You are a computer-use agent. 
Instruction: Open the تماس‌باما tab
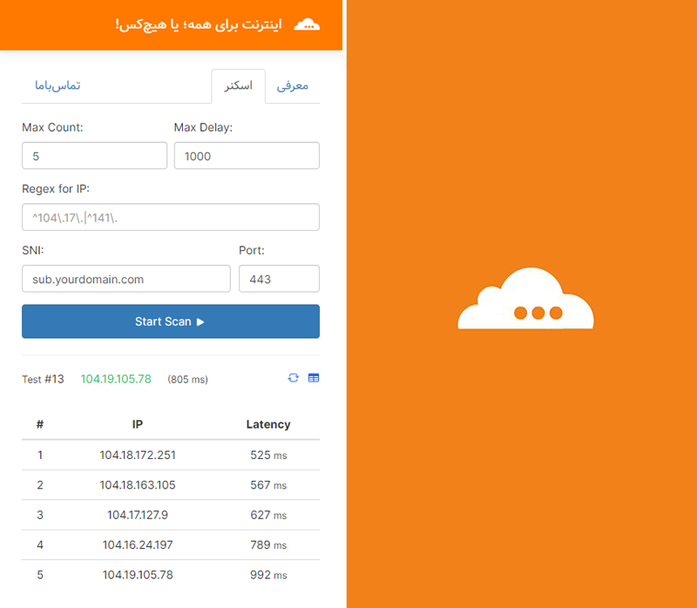tap(58, 85)
